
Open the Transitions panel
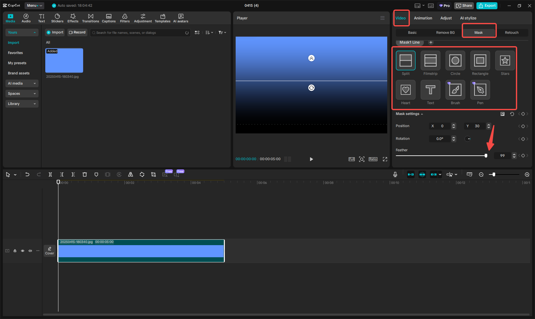click(90, 18)
